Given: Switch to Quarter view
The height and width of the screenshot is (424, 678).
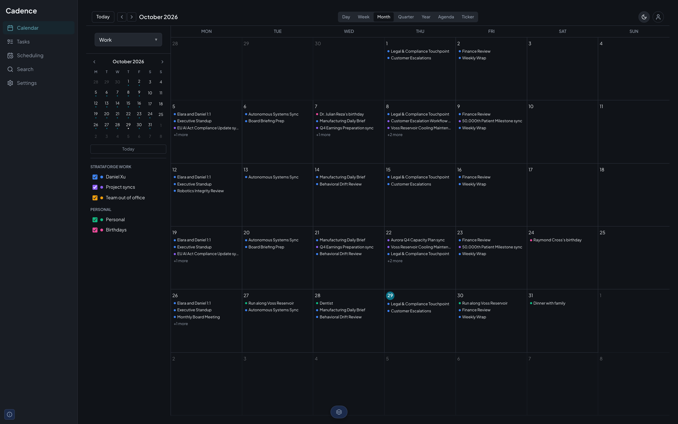Looking at the screenshot, I should [406, 17].
